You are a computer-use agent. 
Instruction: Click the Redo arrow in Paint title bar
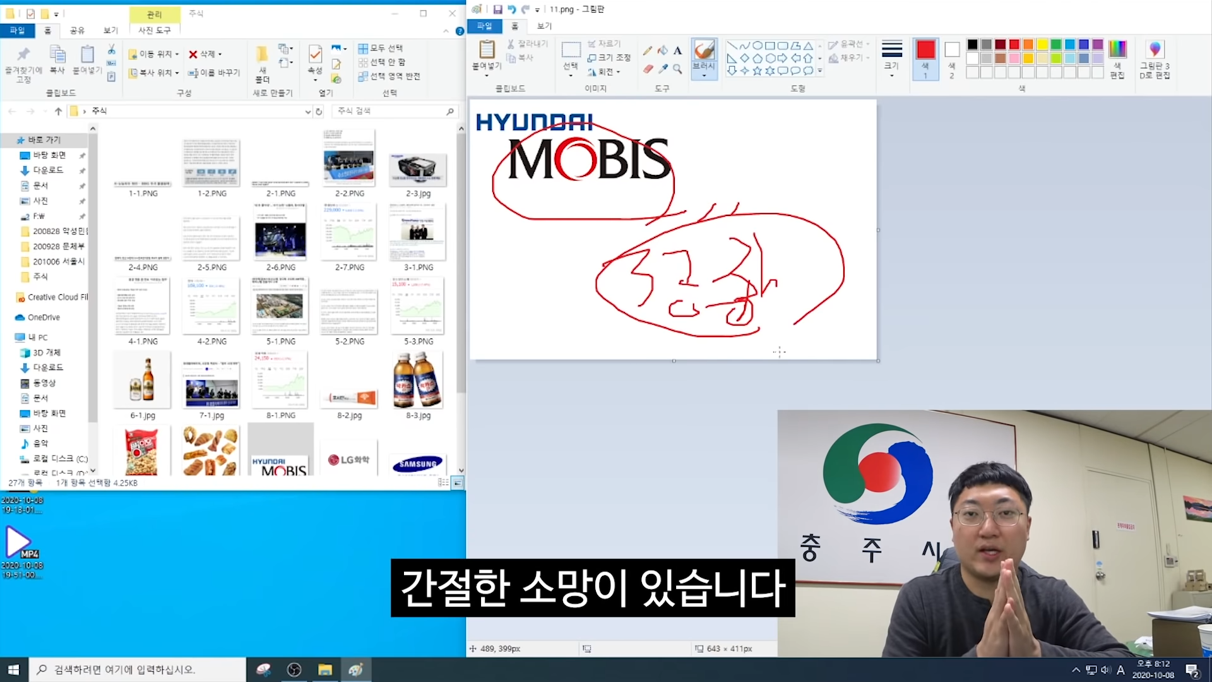tap(525, 9)
